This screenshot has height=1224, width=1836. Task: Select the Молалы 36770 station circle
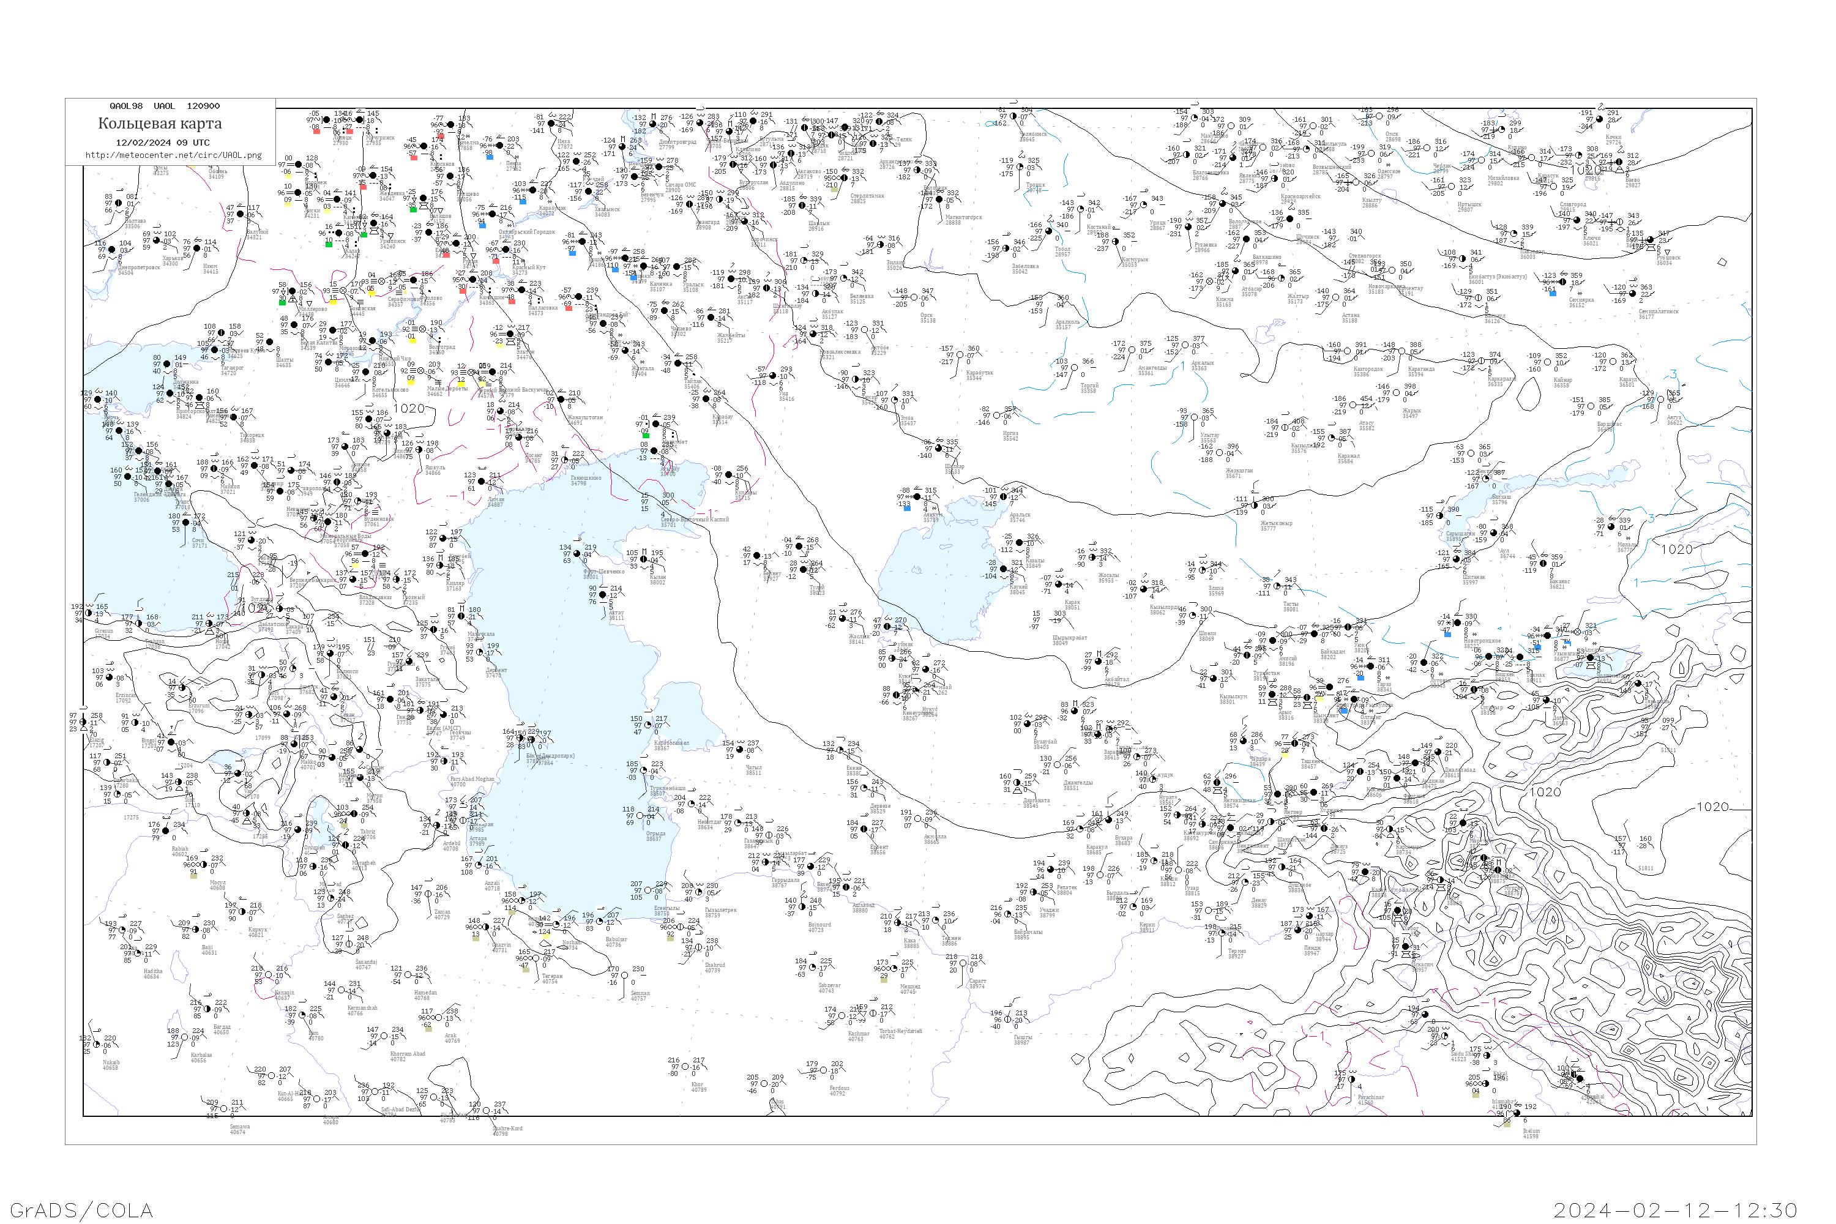click(x=1612, y=527)
